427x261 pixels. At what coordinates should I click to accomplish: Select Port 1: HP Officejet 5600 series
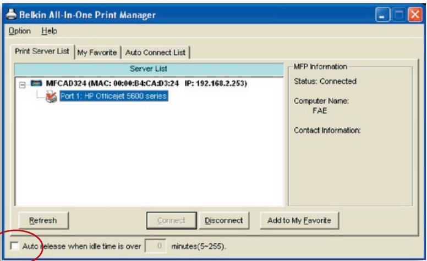[x=113, y=96]
